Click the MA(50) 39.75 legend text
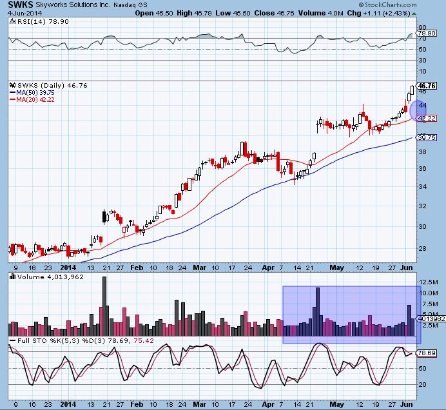This screenshot has width=446, height=410. point(35,92)
